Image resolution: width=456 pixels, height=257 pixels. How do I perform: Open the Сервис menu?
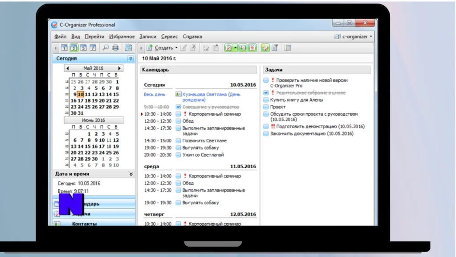coord(170,37)
